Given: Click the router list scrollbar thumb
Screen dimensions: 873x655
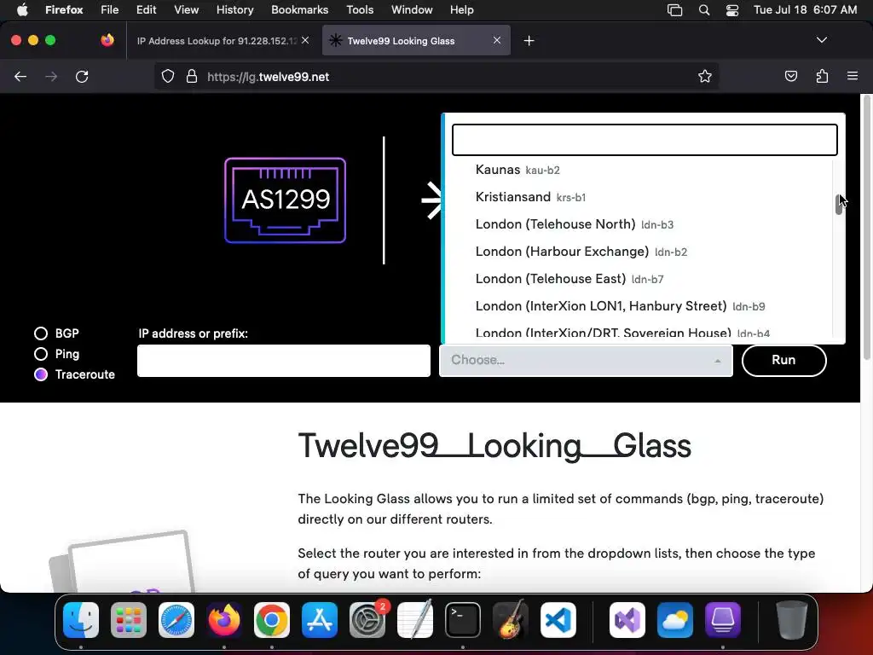Looking at the screenshot, I should (839, 205).
